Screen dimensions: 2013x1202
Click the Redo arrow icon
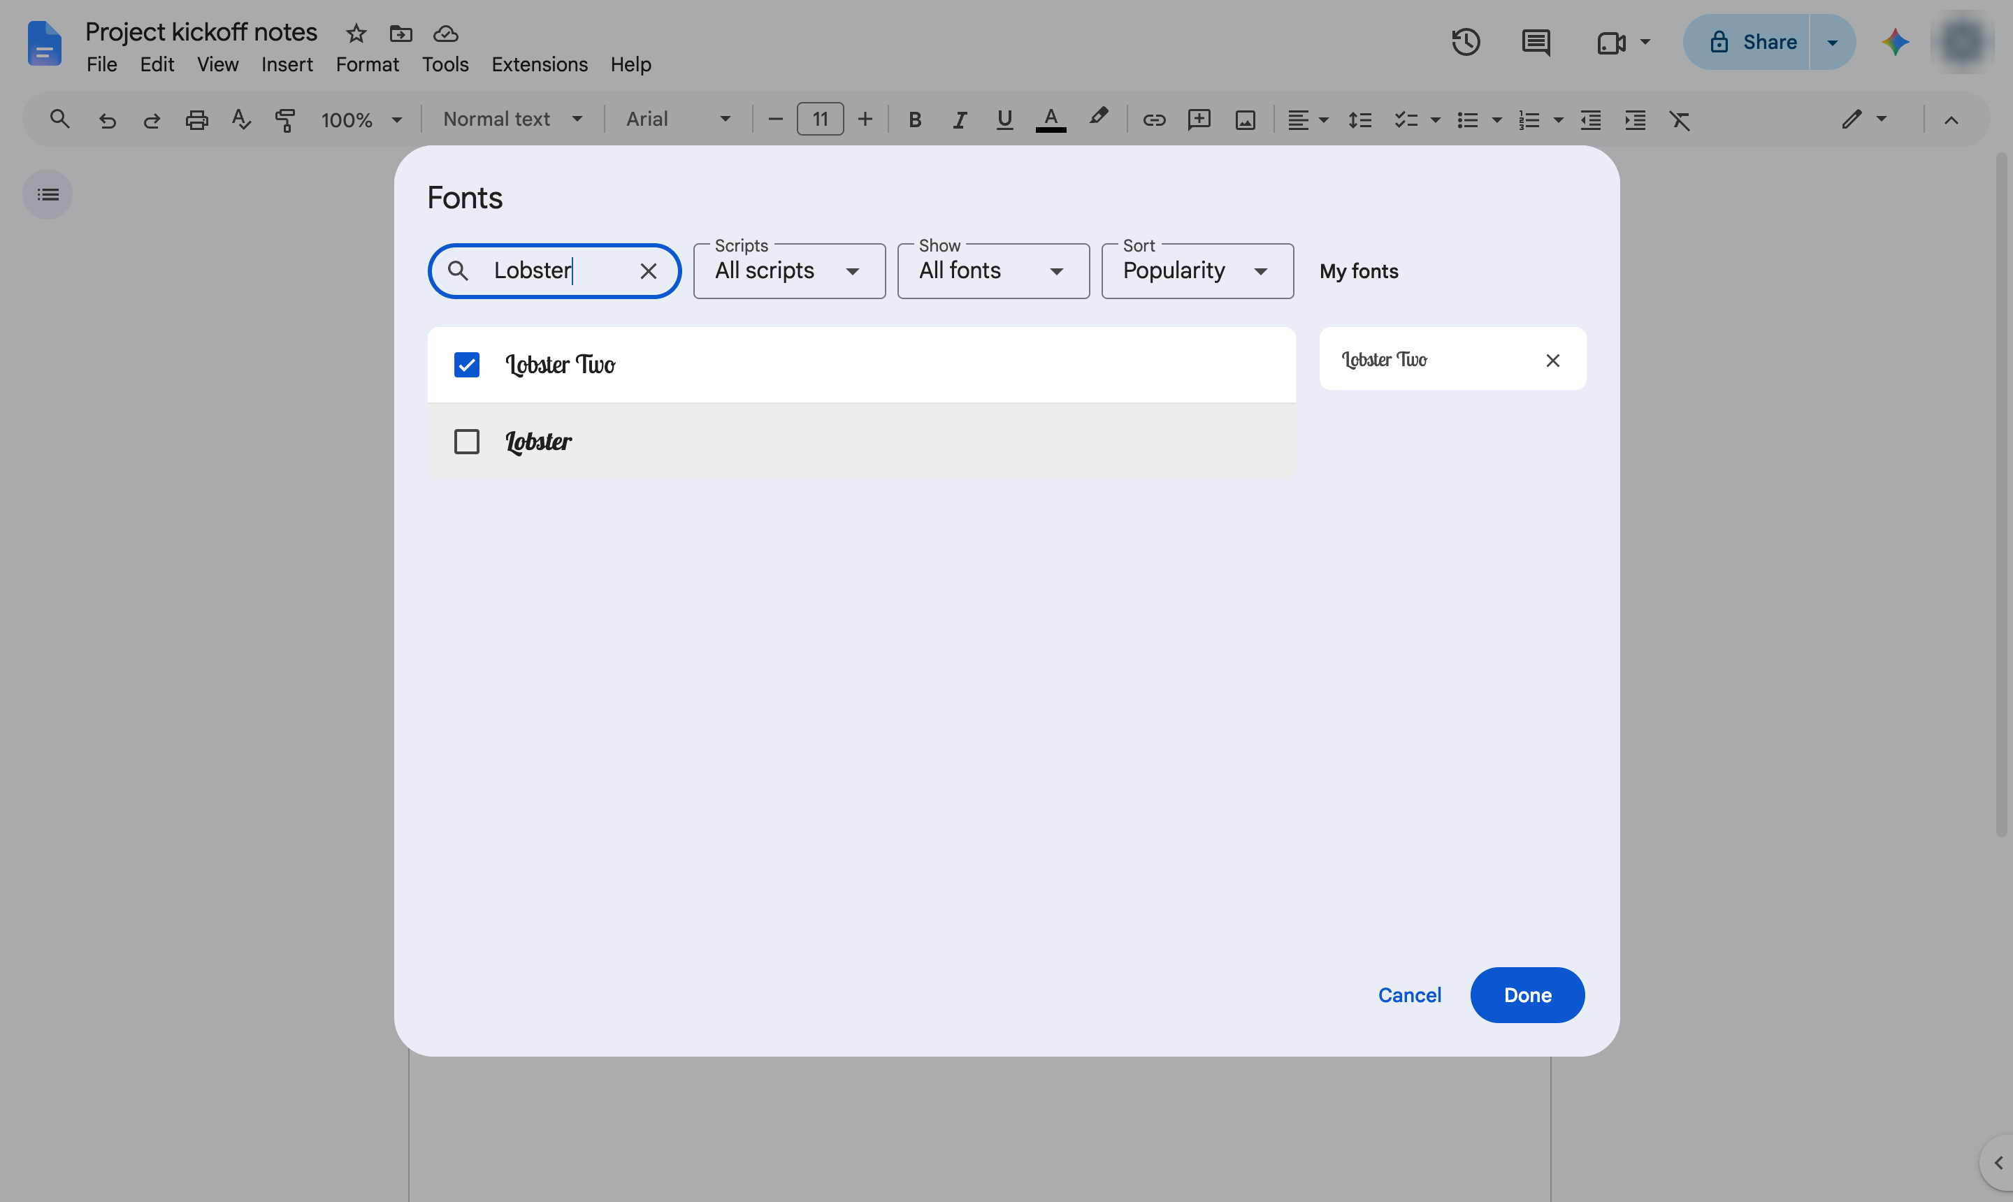click(x=152, y=120)
